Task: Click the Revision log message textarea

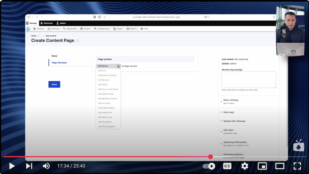Action: click(x=249, y=80)
